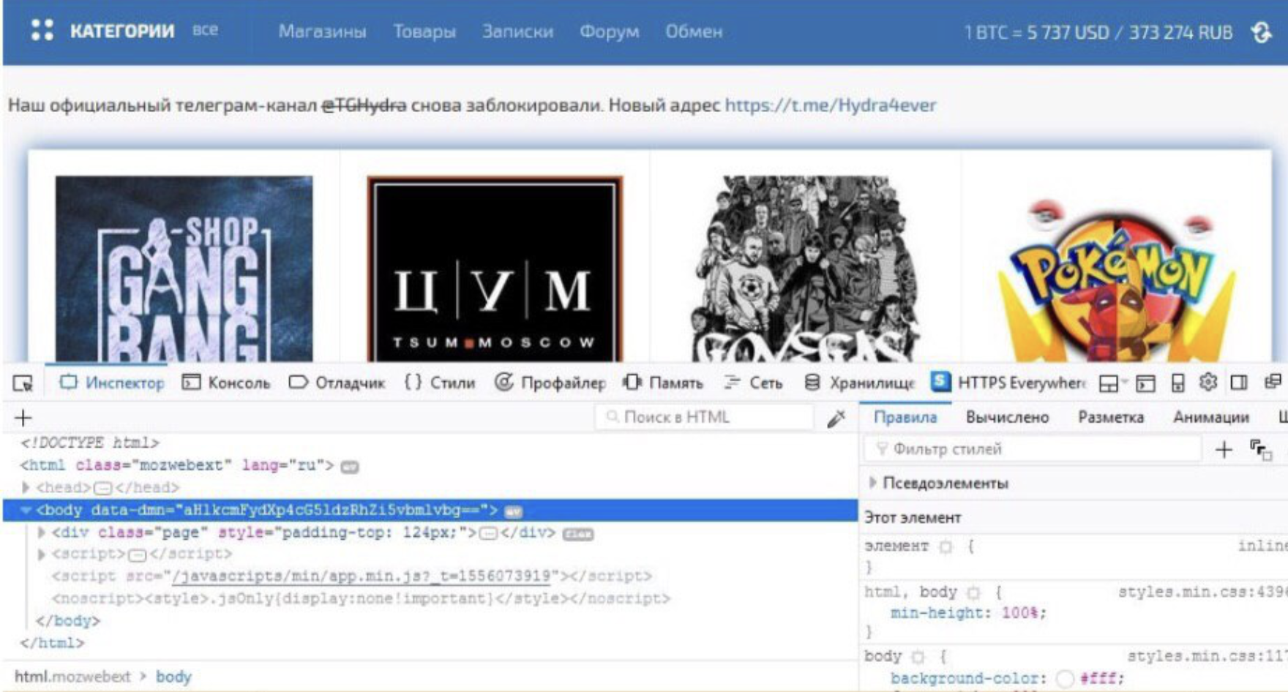Image resolution: width=1288 pixels, height=692 pixels.
Task: Click html.mozwebext breadcrumb
Action: [x=72, y=677]
